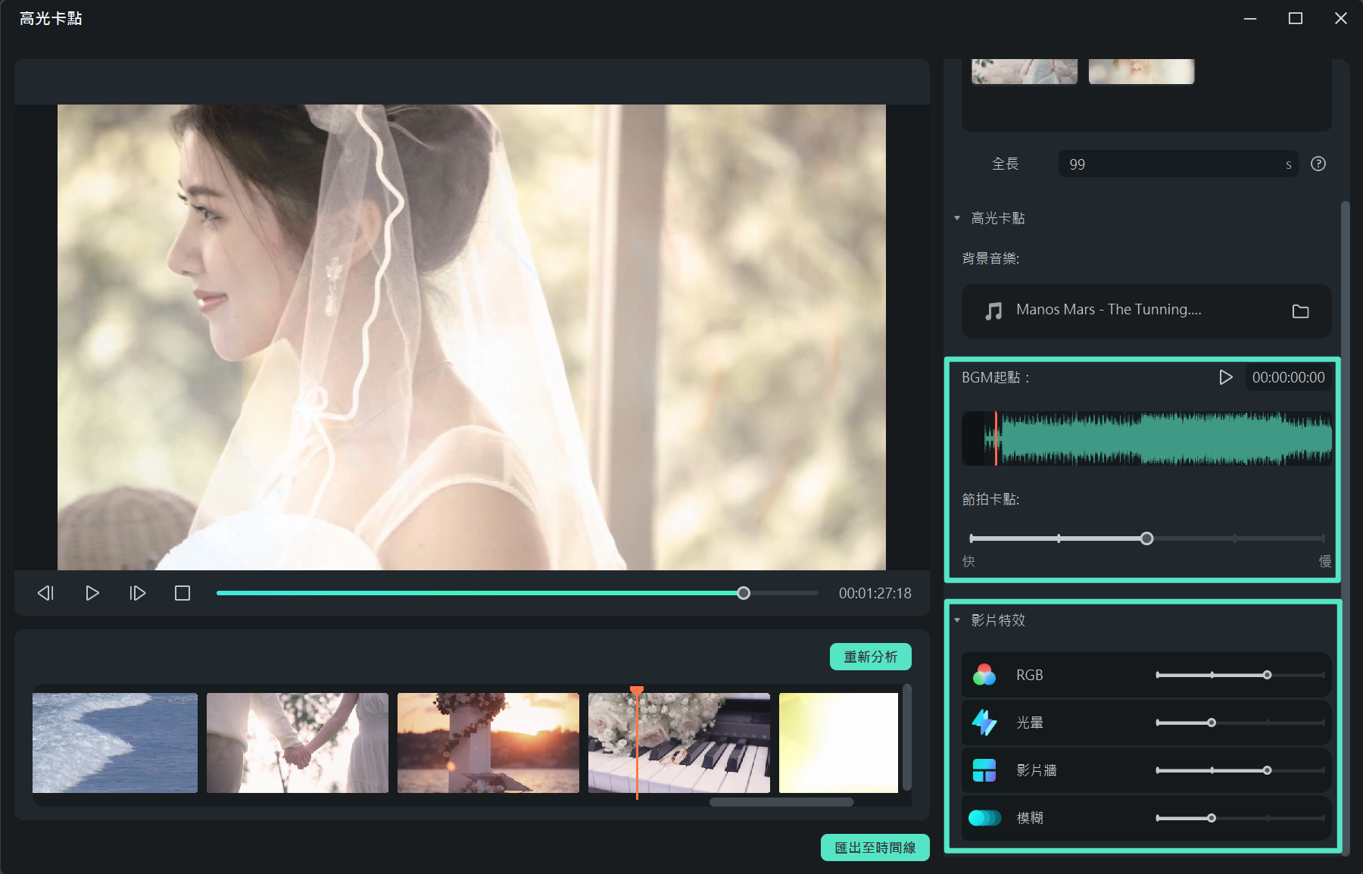Screen dimensions: 1363x874
Task: Click the BGM start timecode field
Action: pos(1288,377)
